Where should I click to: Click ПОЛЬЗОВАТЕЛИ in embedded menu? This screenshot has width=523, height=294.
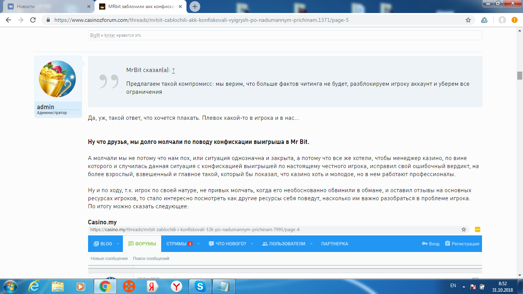coord(284,243)
